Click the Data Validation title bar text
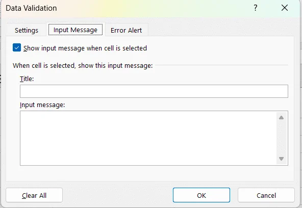Viewport: 302px width, 208px height. pos(31,8)
